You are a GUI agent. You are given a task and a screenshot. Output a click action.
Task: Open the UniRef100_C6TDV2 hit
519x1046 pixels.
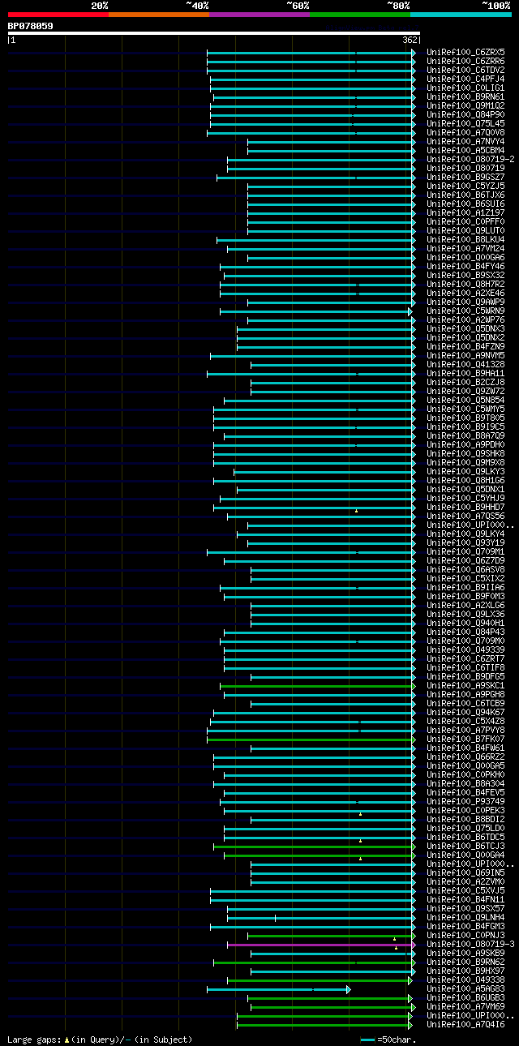(x=465, y=70)
